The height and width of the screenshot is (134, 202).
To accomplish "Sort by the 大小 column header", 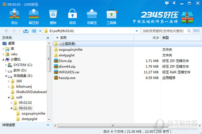I will (x=147, y=38).
